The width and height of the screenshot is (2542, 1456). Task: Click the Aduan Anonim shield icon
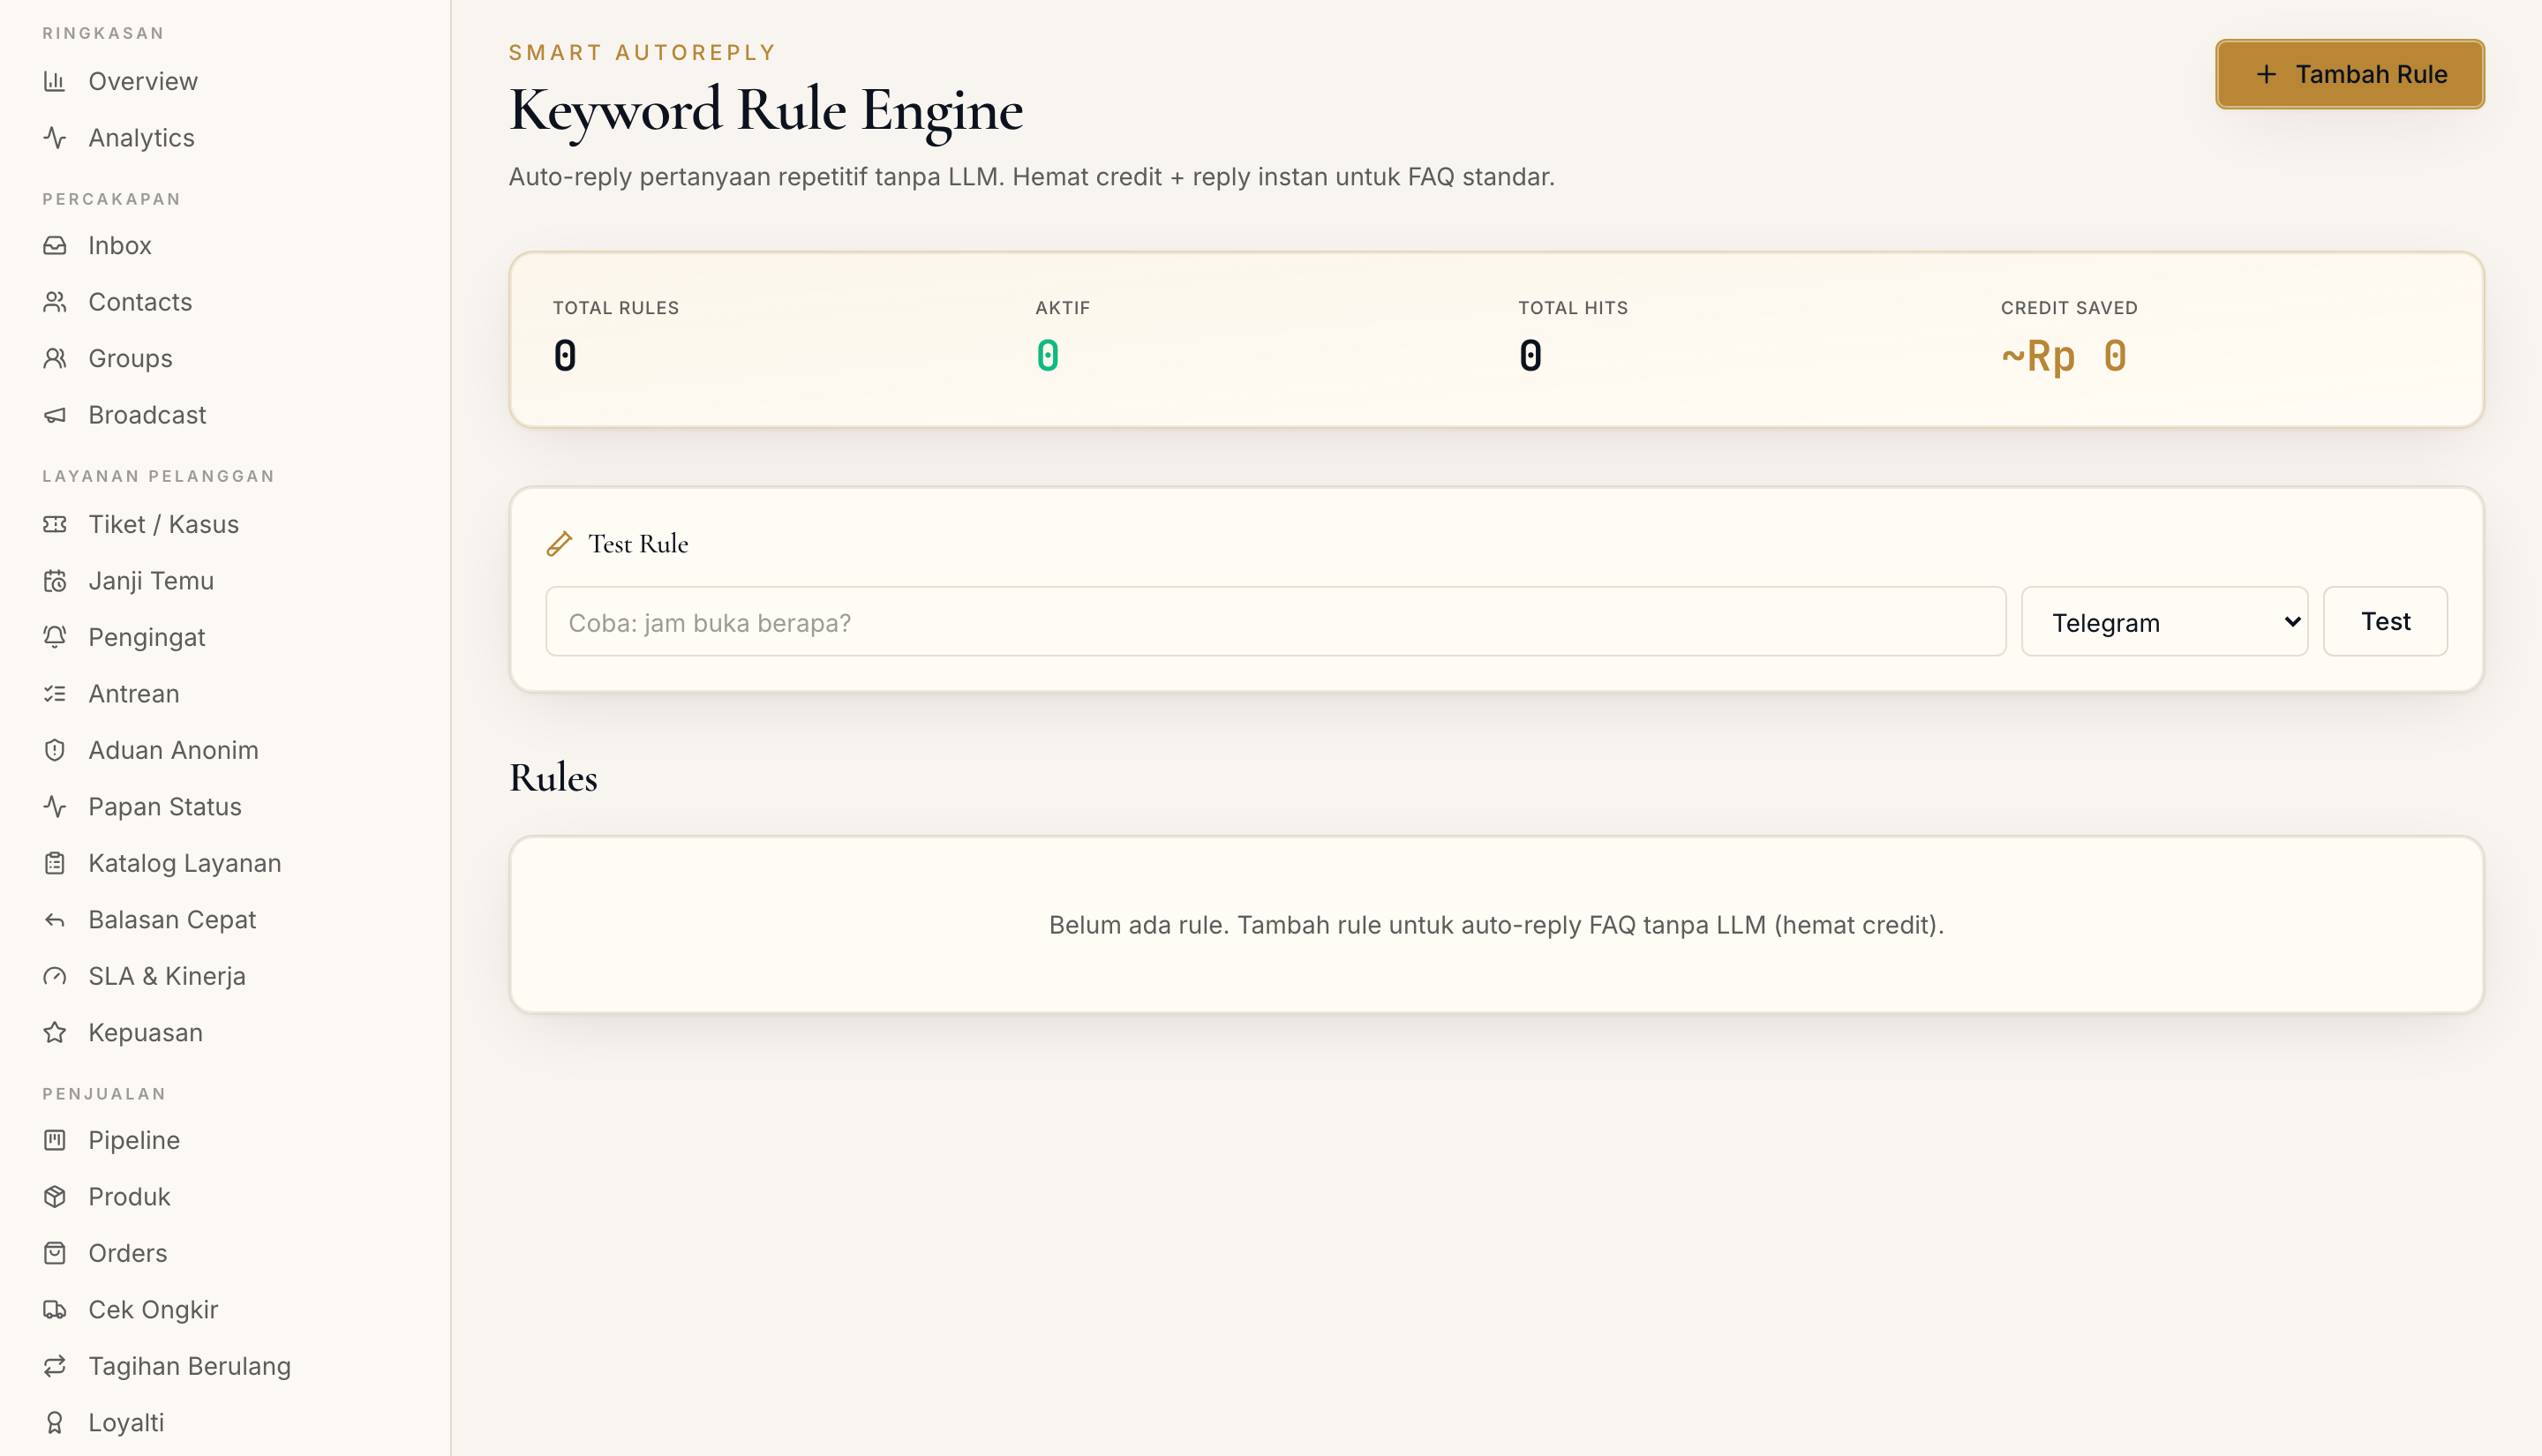55,750
